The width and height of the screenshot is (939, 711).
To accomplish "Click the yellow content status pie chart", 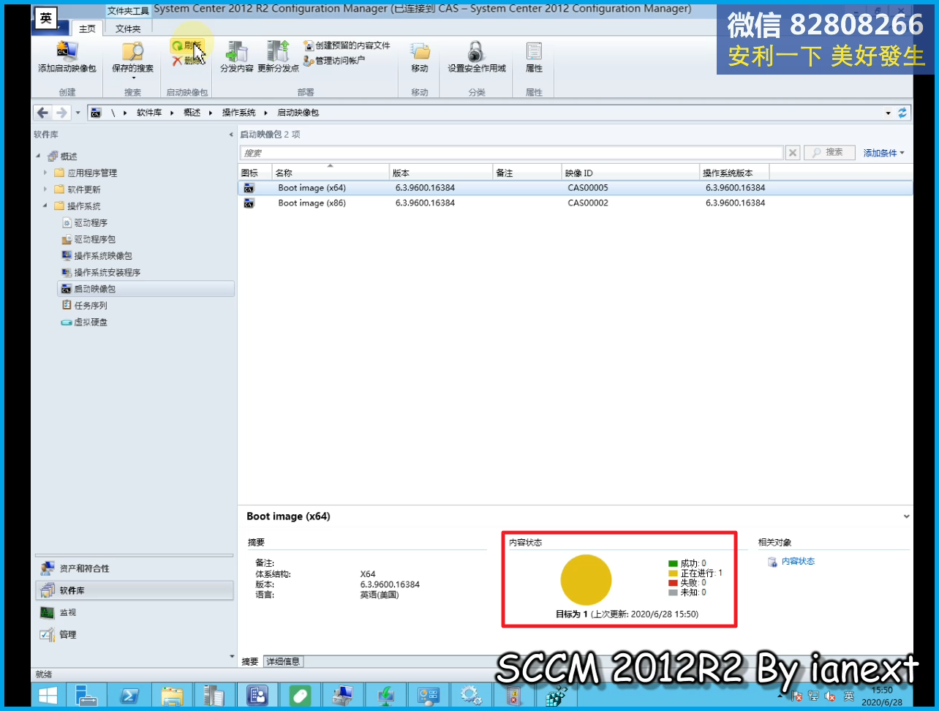I will tap(586, 579).
